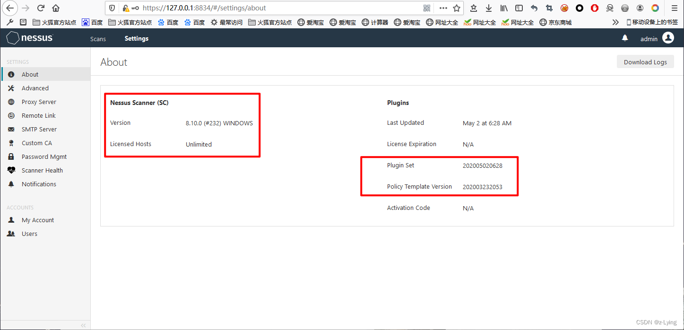Screen dimensions: 684x330
Task: Click the browser forward arrow
Action: pyautogui.click(x=26, y=8)
